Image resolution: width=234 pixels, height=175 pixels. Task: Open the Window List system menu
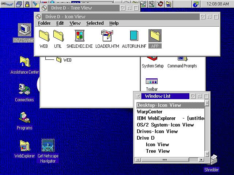coord(138,96)
